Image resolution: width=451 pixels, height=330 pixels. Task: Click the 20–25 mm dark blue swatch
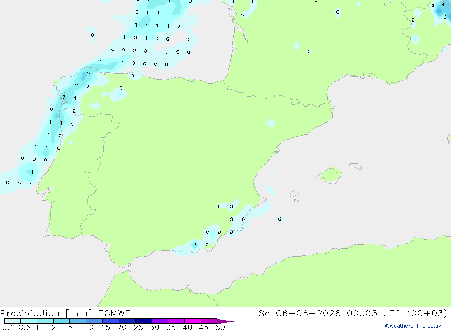(127, 321)
